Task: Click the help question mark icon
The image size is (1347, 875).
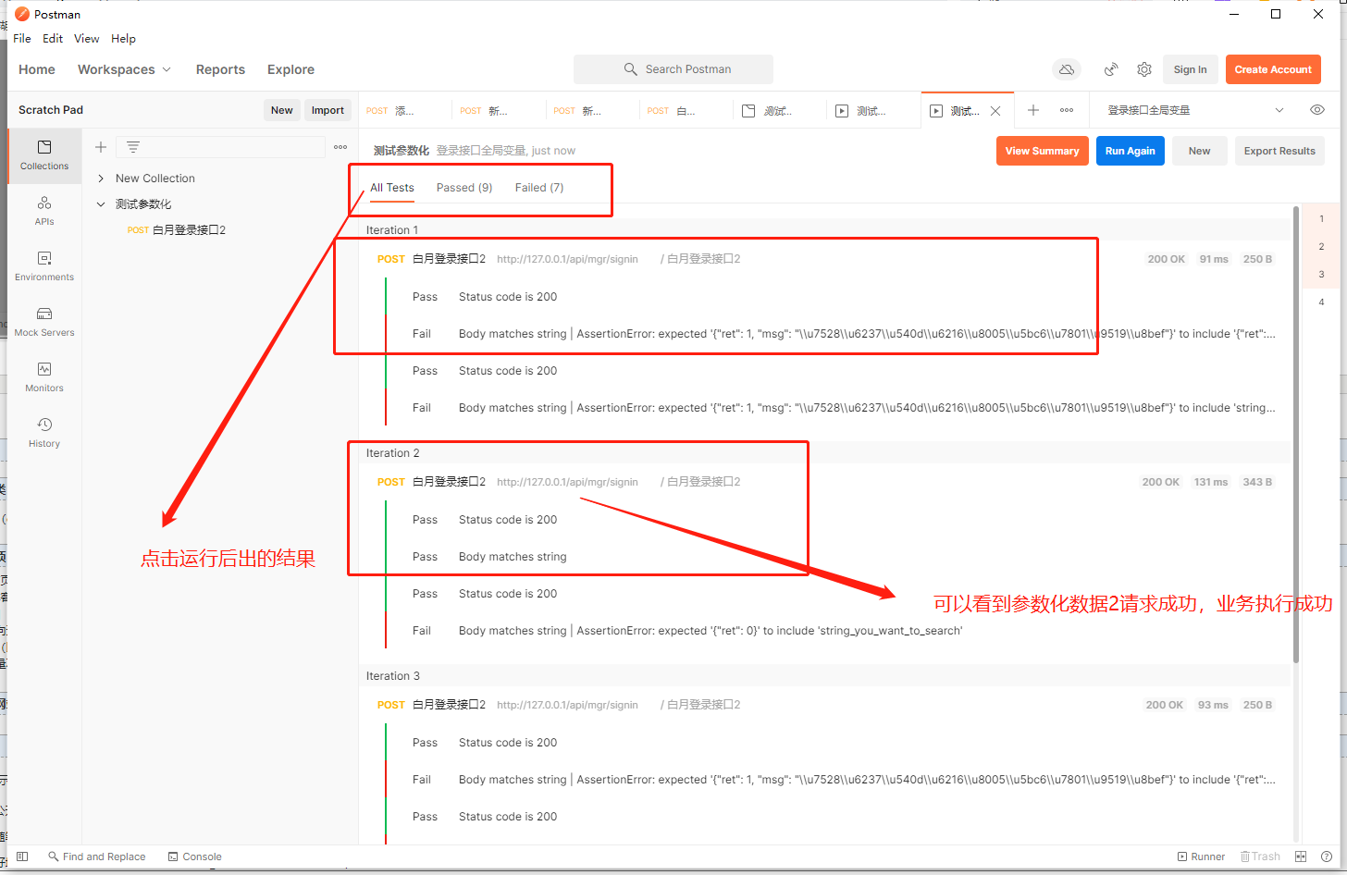Action: click(x=1327, y=857)
